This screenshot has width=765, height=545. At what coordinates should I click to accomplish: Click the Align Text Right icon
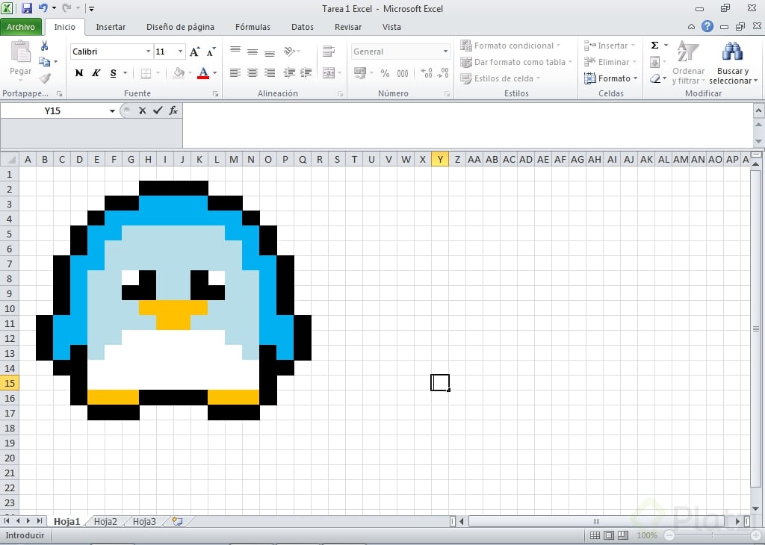(269, 73)
